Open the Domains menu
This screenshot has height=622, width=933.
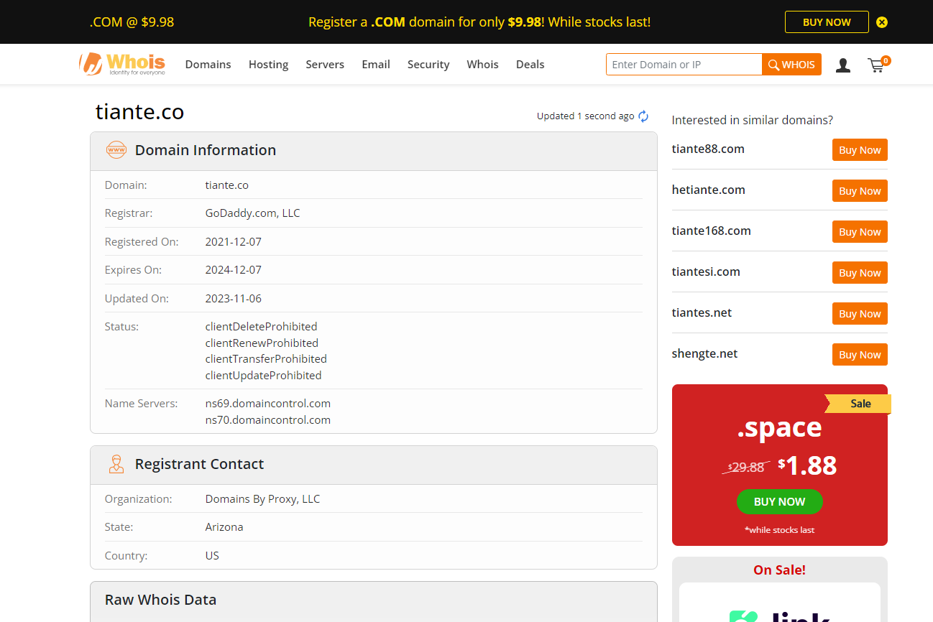click(x=208, y=65)
